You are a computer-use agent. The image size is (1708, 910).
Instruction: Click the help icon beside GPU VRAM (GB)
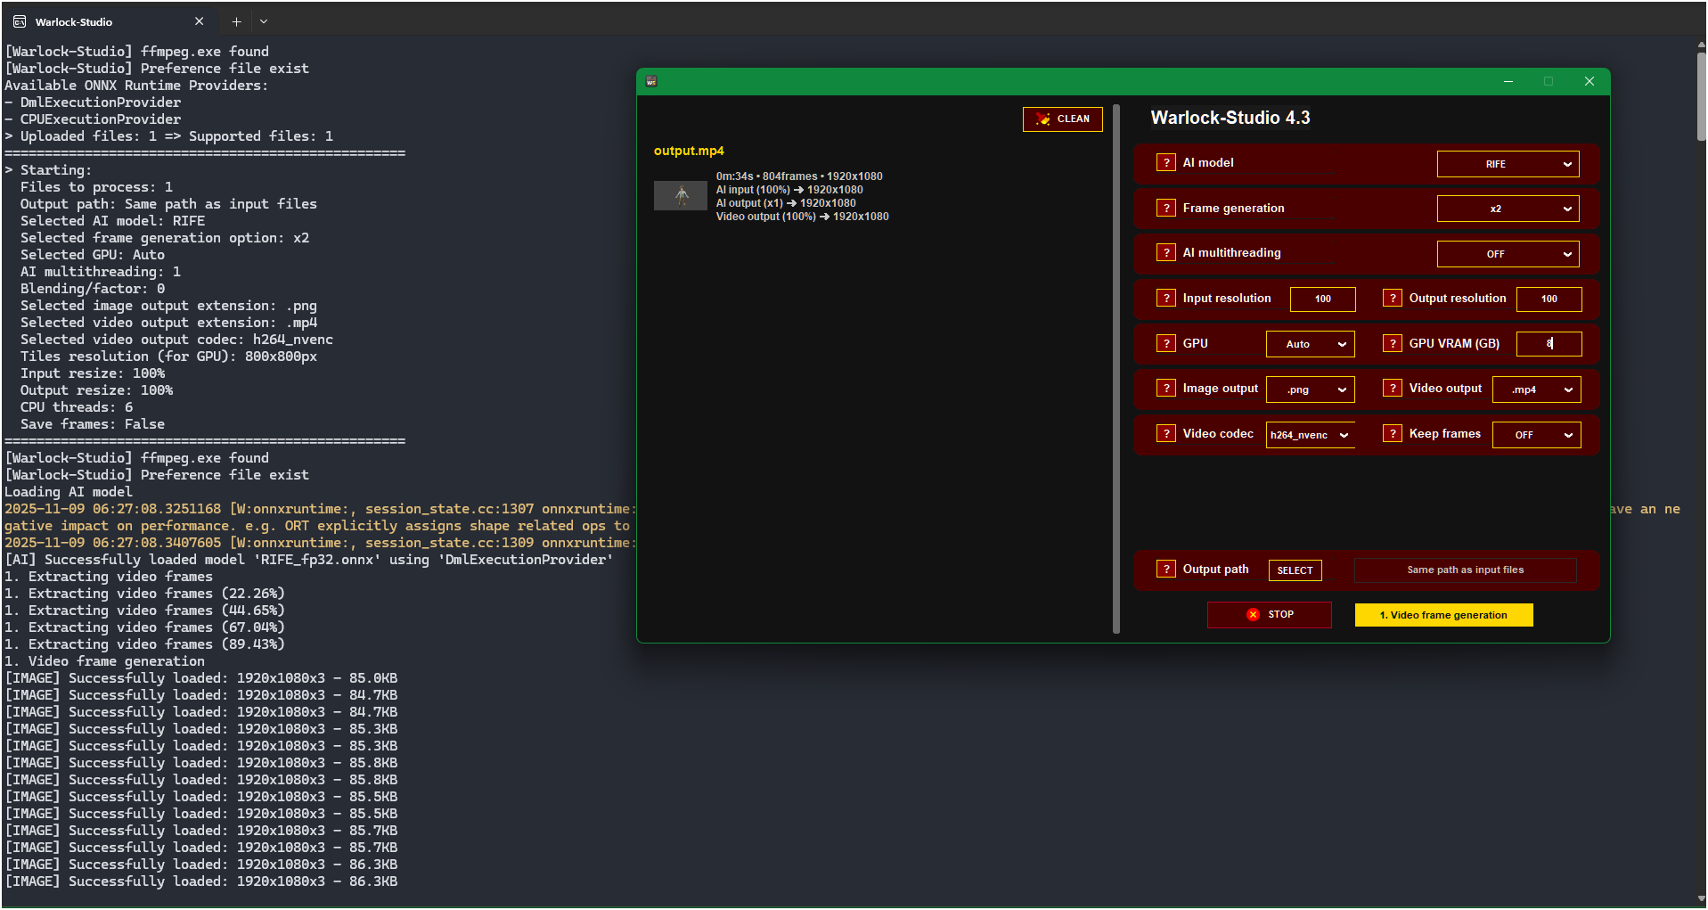pyautogui.click(x=1393, y=343)
